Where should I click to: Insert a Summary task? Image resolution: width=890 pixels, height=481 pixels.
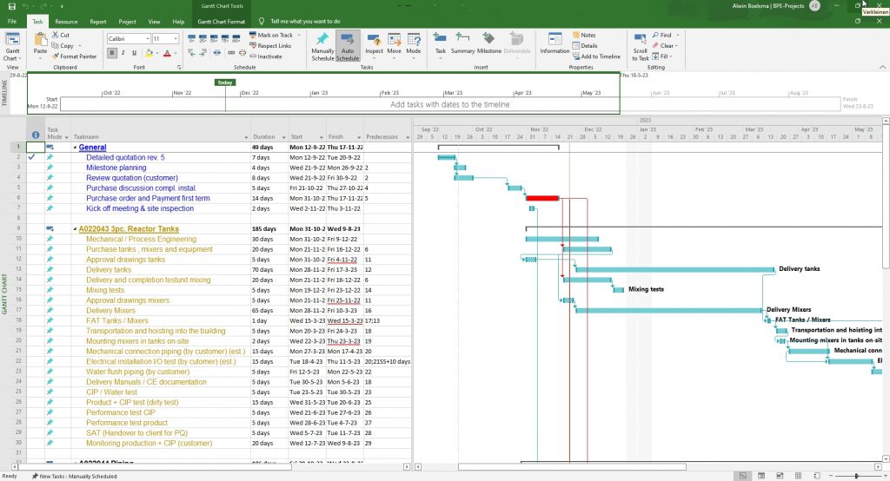click(x=462, y=44)
